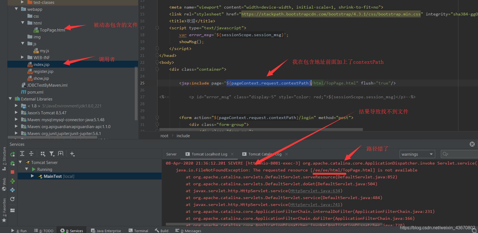Click the include breadcrumb
This screenshot has width=478, height=233.
click(x=183, y=136)
